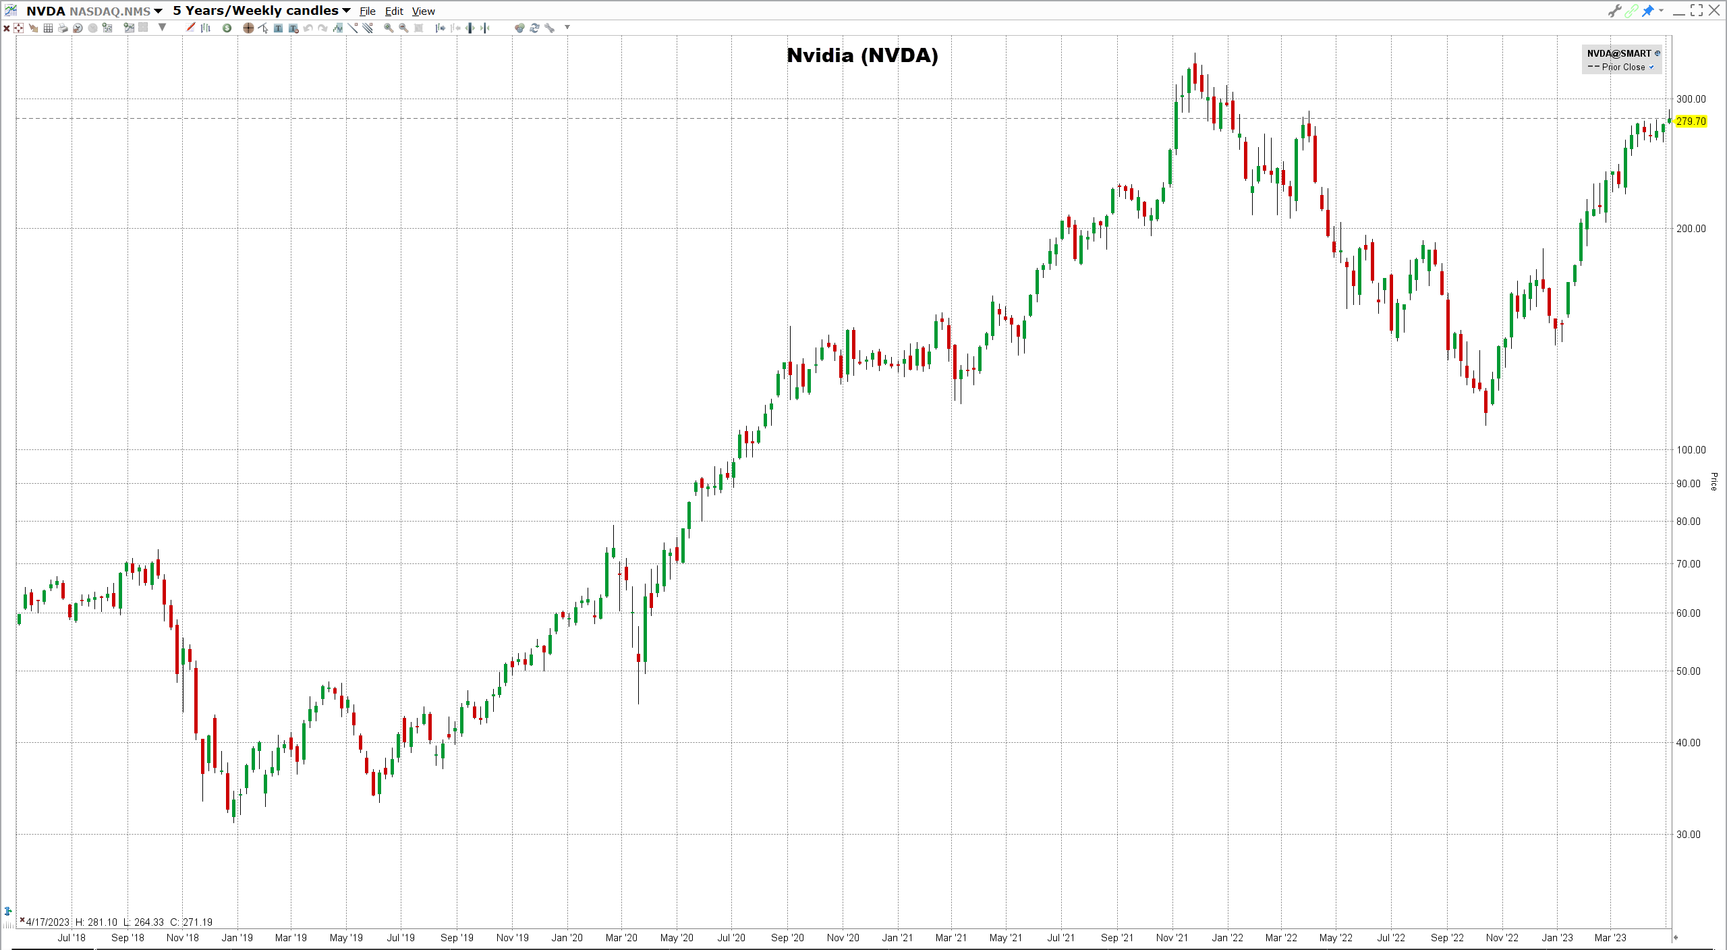Toggle the blue pin icon
1727x950 pixels.
click(x=1648, y=11)
